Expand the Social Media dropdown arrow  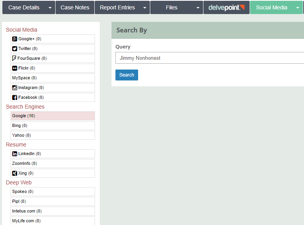click(298, 8)
